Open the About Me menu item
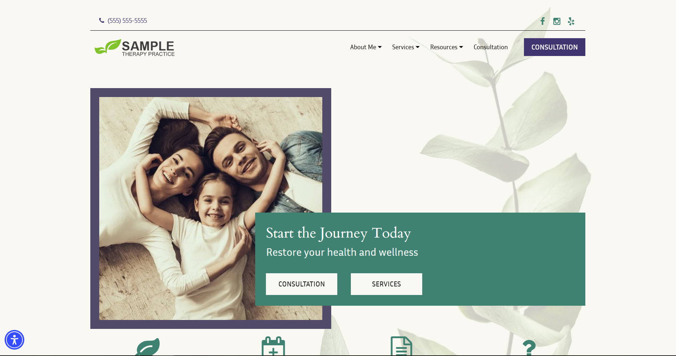 click(x=363, y=47)
